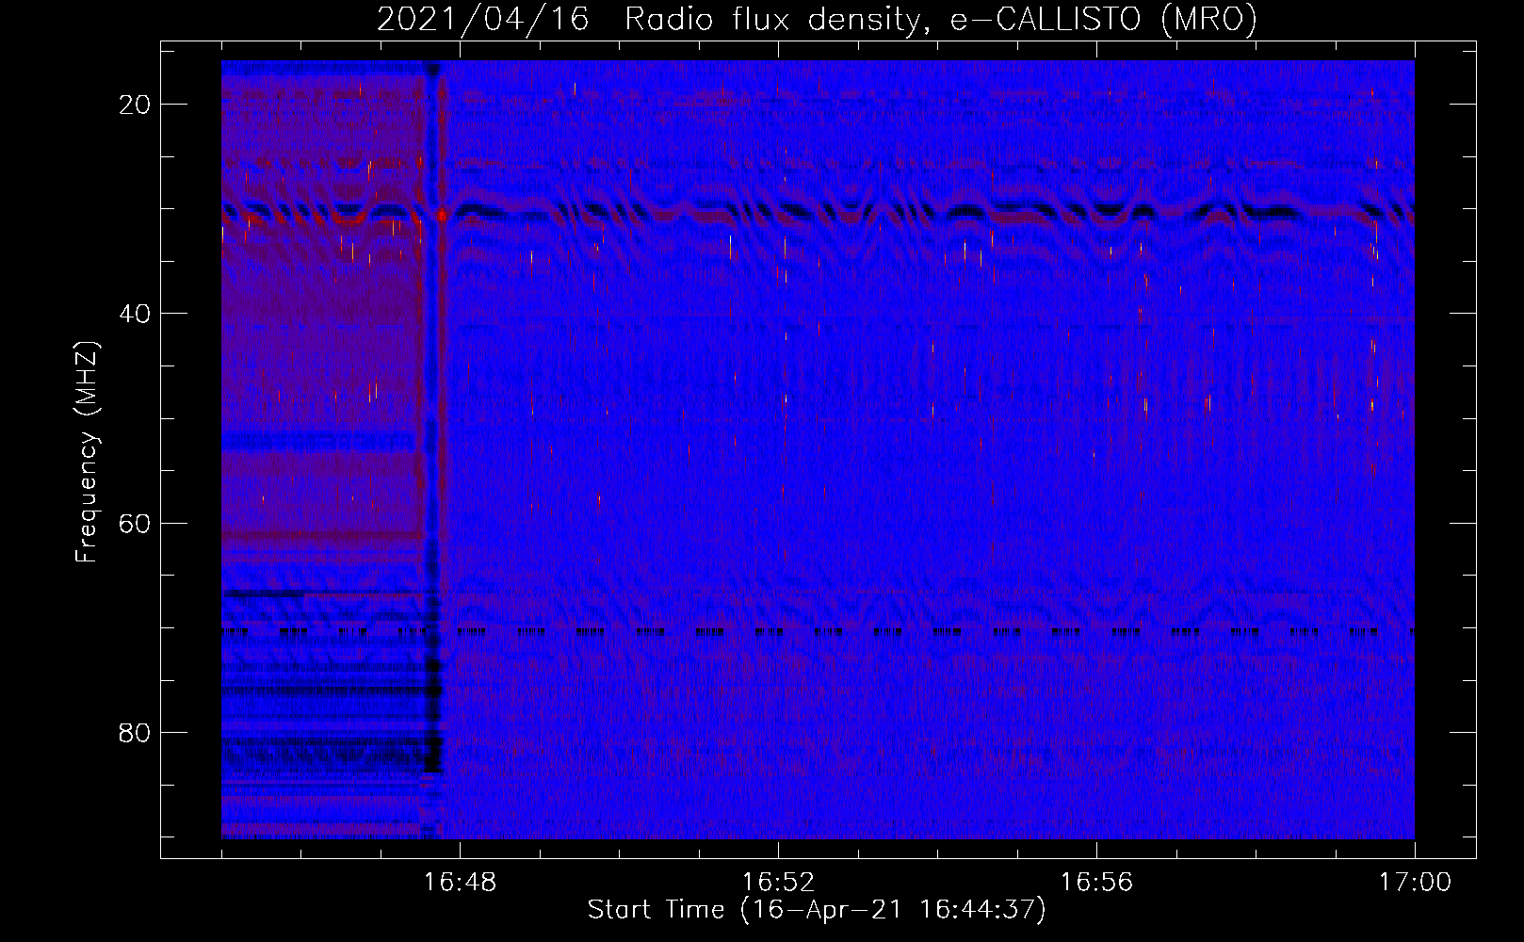Click the 60 MHz frequency tick label
The image size is (1524, 942).
pos(135,523)
